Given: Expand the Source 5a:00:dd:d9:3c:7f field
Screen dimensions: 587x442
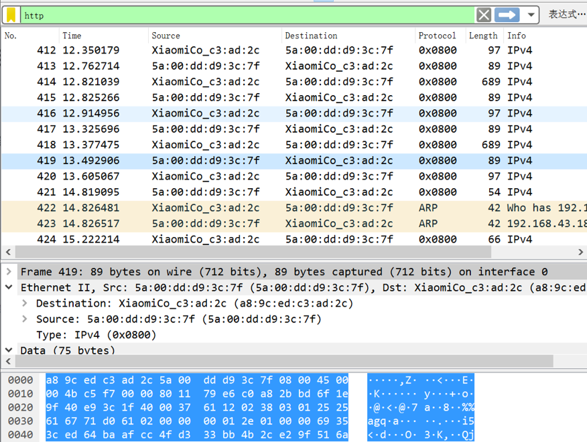Looking at the screenshot, I should click(25, 319).
